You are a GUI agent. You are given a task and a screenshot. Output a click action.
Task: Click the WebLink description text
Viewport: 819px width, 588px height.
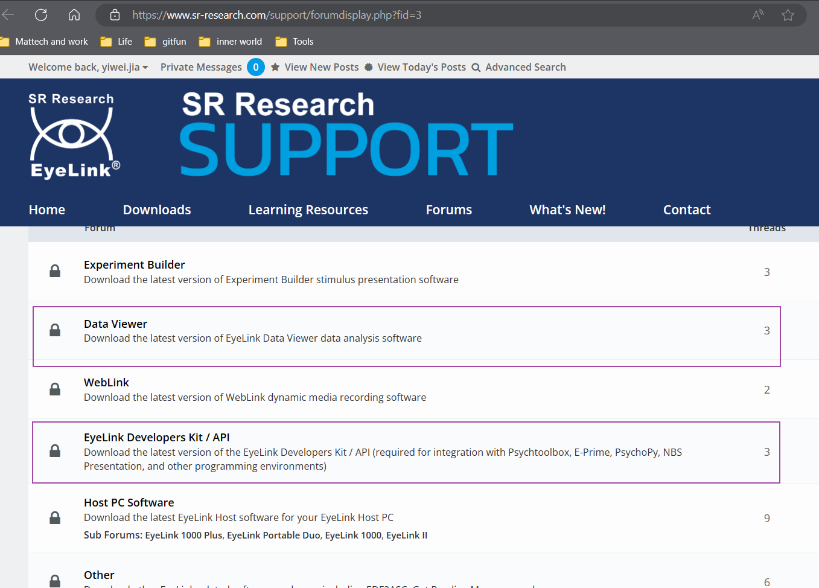click(x=255, y=397)
